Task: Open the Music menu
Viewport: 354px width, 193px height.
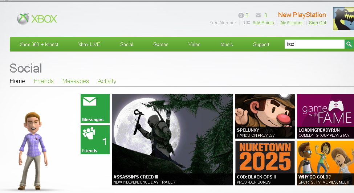Action: tap(227, 44)
